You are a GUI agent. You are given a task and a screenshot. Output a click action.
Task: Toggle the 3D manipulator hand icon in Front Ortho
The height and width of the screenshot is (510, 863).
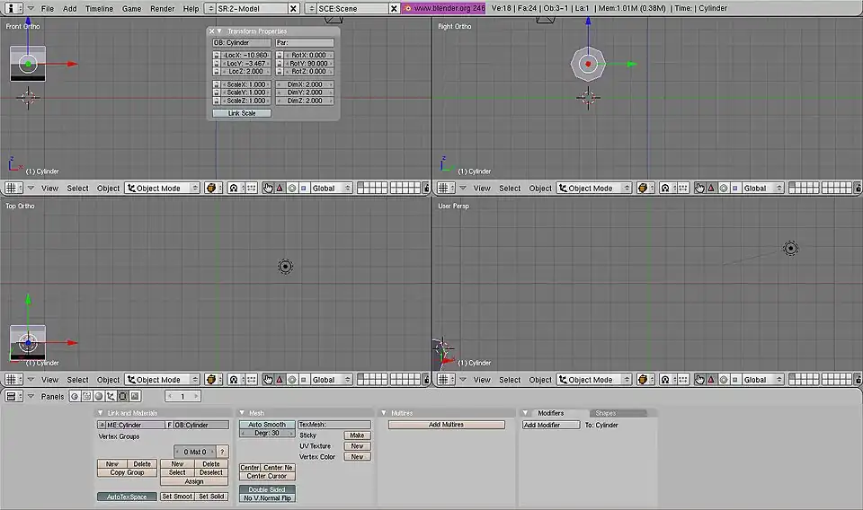[268, 189]
